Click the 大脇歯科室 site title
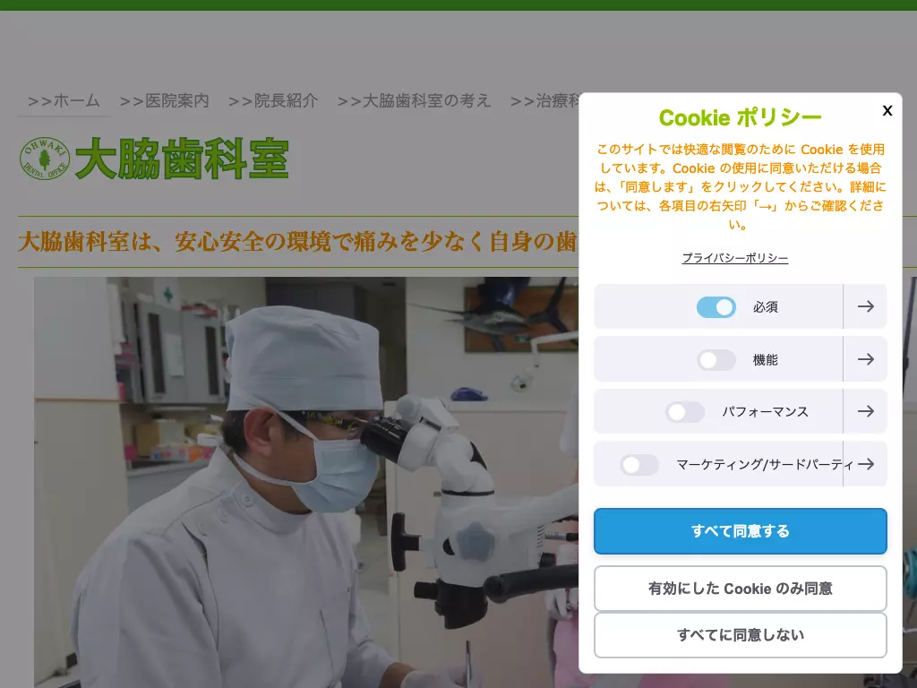The image size is (917, 688). pyautogui.click(x=182, y=159)
